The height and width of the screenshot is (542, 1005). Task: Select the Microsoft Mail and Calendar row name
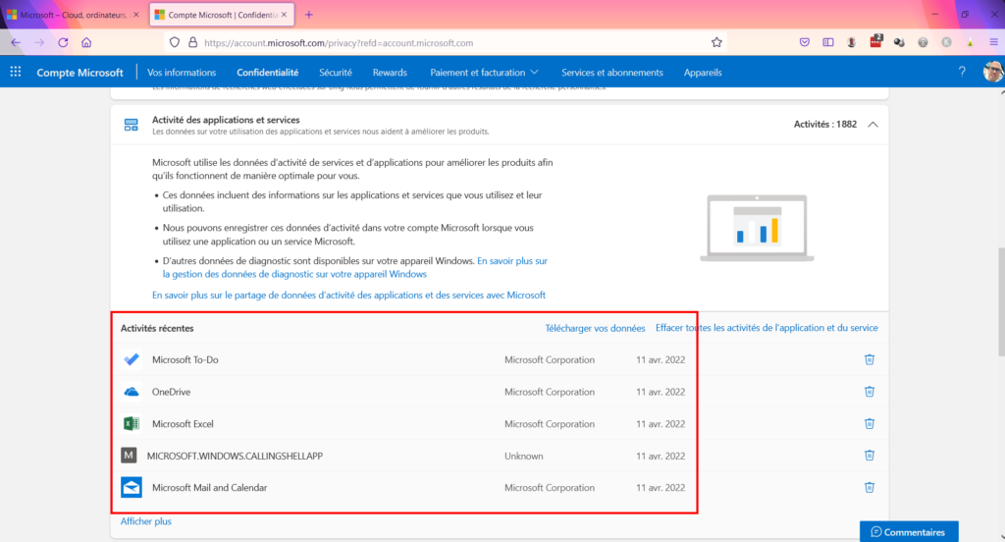coord(210,487)
